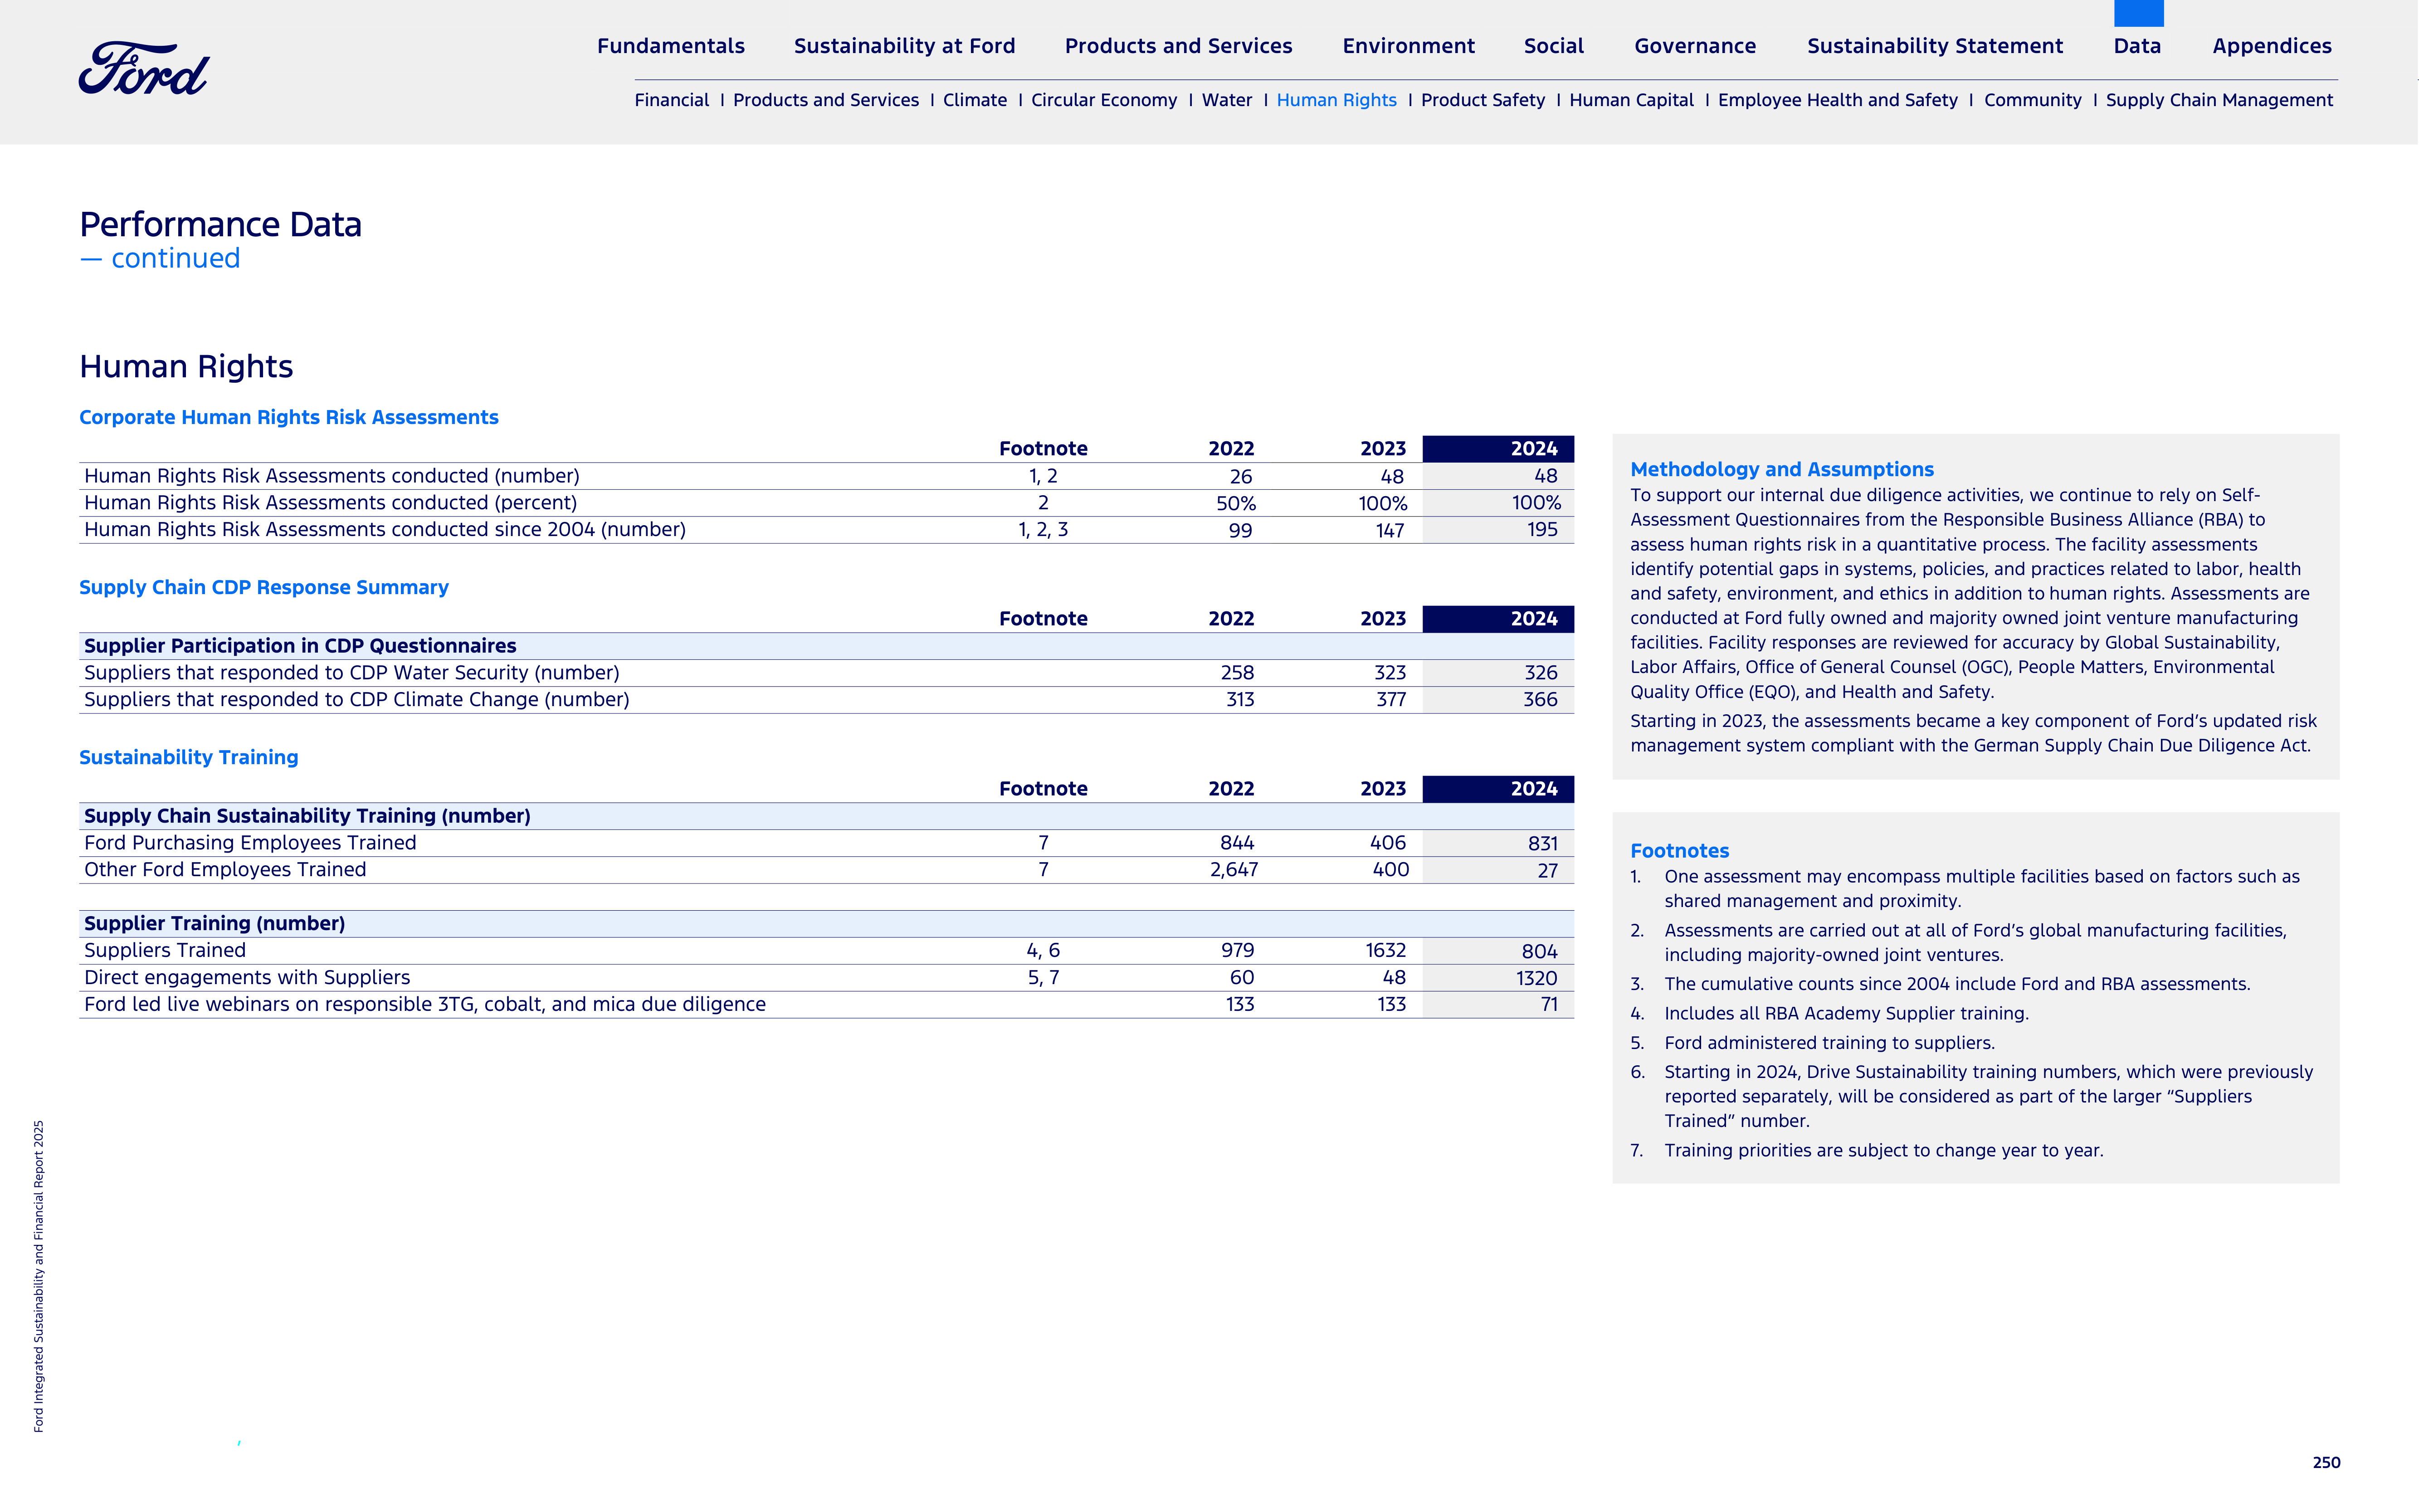Image resolution: width=2419 pixels, height=1512 pixels.
Task: Open the Governance tab
Action: point(1695,46)
